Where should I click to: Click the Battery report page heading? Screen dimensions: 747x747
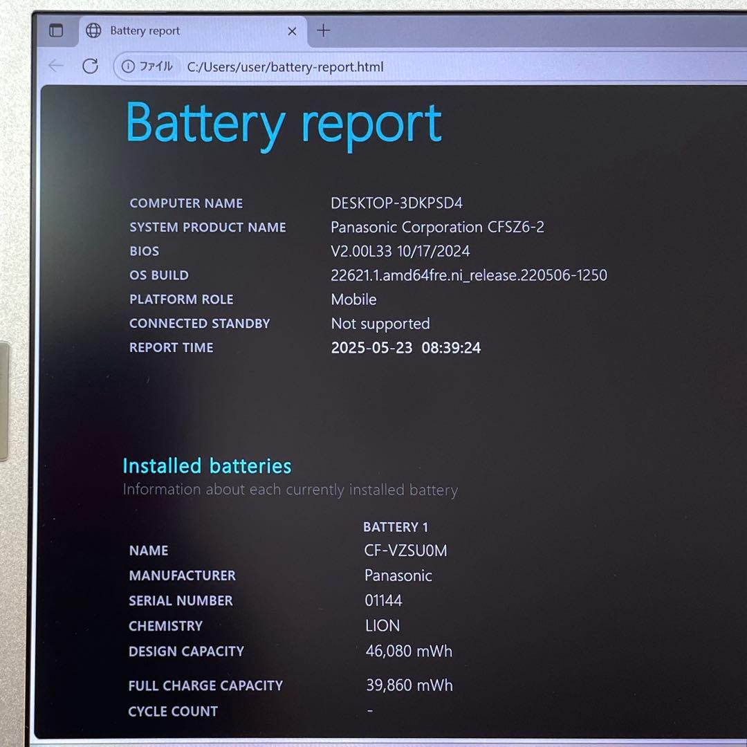[x=284, y=124]
